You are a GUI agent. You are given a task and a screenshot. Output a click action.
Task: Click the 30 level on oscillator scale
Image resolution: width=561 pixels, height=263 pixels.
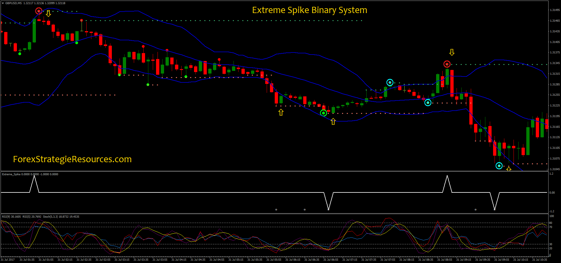pos(551,244)
